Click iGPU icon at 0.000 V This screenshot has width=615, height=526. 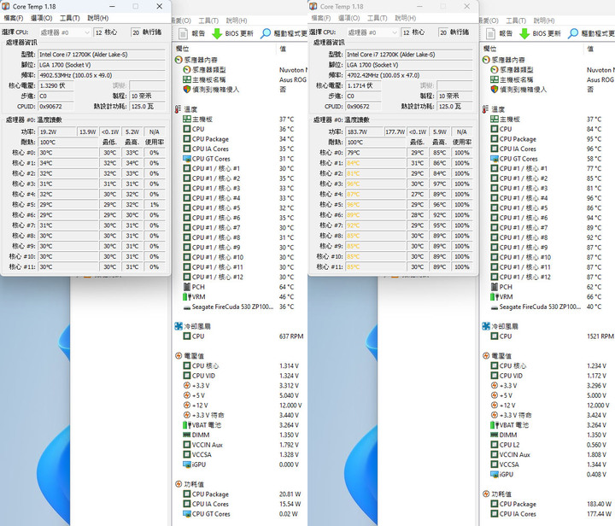[x=187, y=465]
